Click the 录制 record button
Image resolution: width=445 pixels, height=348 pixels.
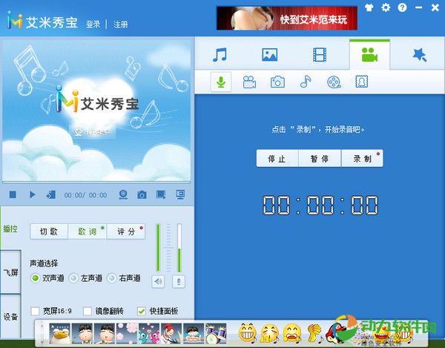(x=362, y=159)
